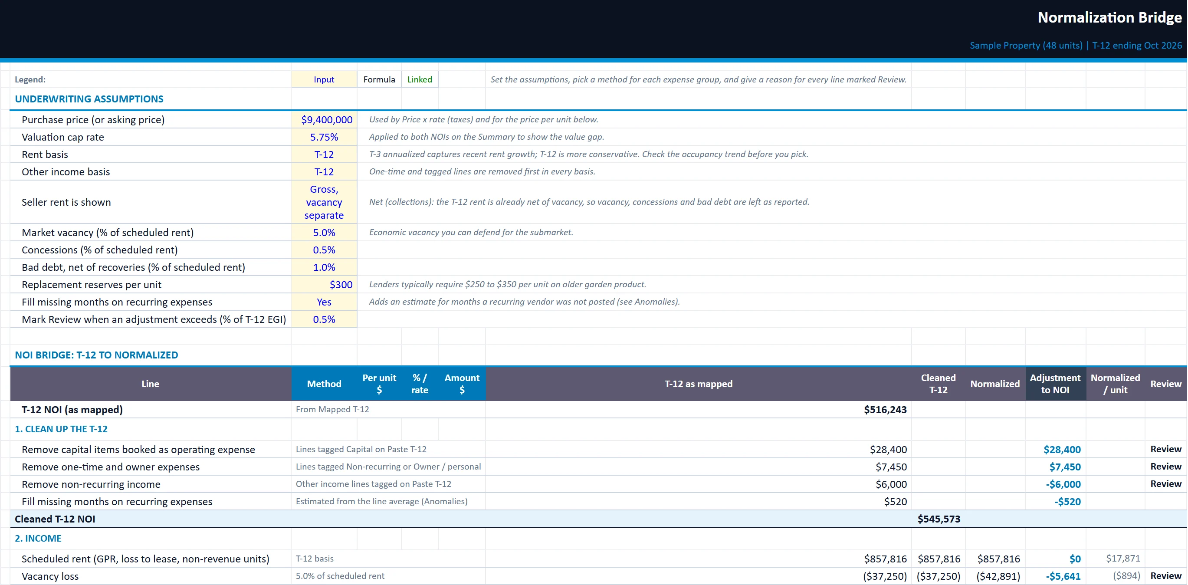This screenshot has height=585, width=1188.
Task: Click the $28,400 capital items adjustment
Action: click(x=1062, y=449)
